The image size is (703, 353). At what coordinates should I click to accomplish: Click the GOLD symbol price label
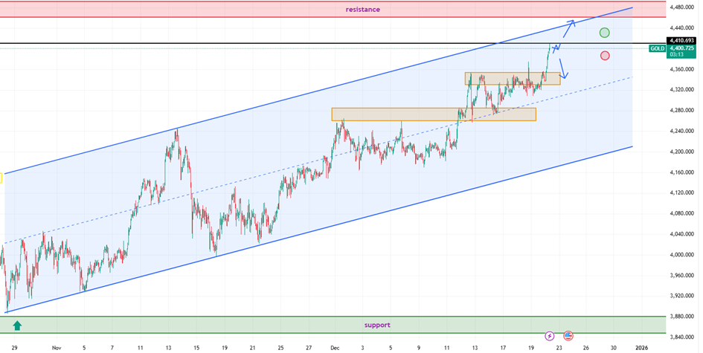pyautogui.click(x=658, y=48)
